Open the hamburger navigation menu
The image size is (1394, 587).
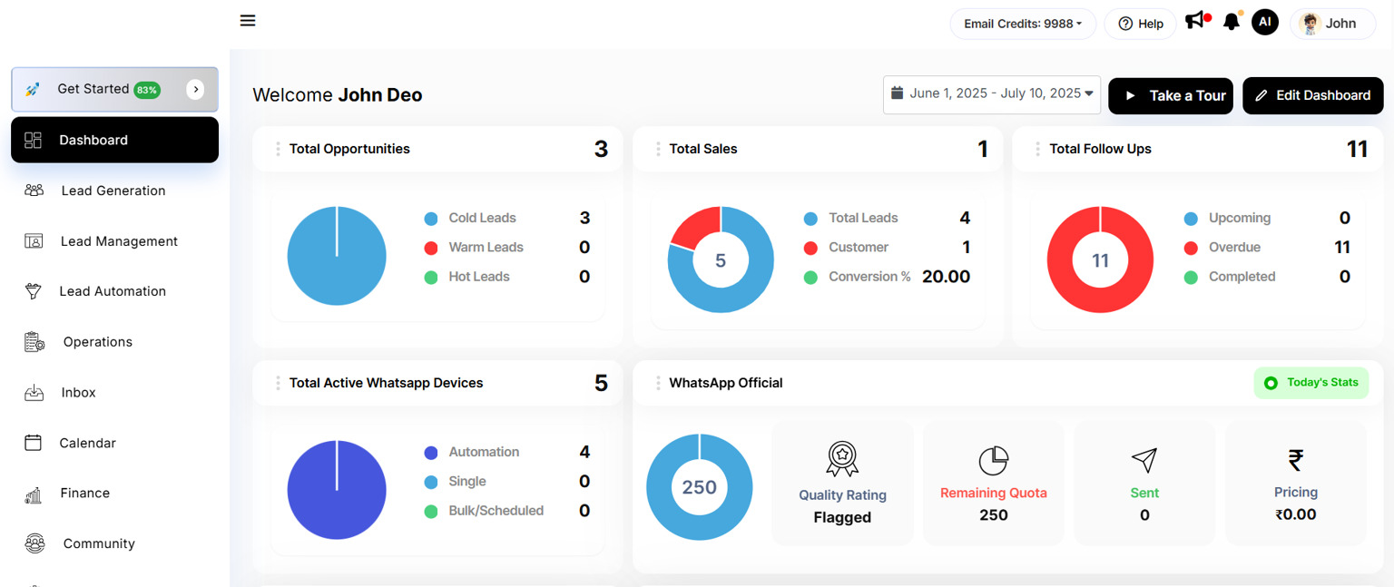(x=247, y=20)
